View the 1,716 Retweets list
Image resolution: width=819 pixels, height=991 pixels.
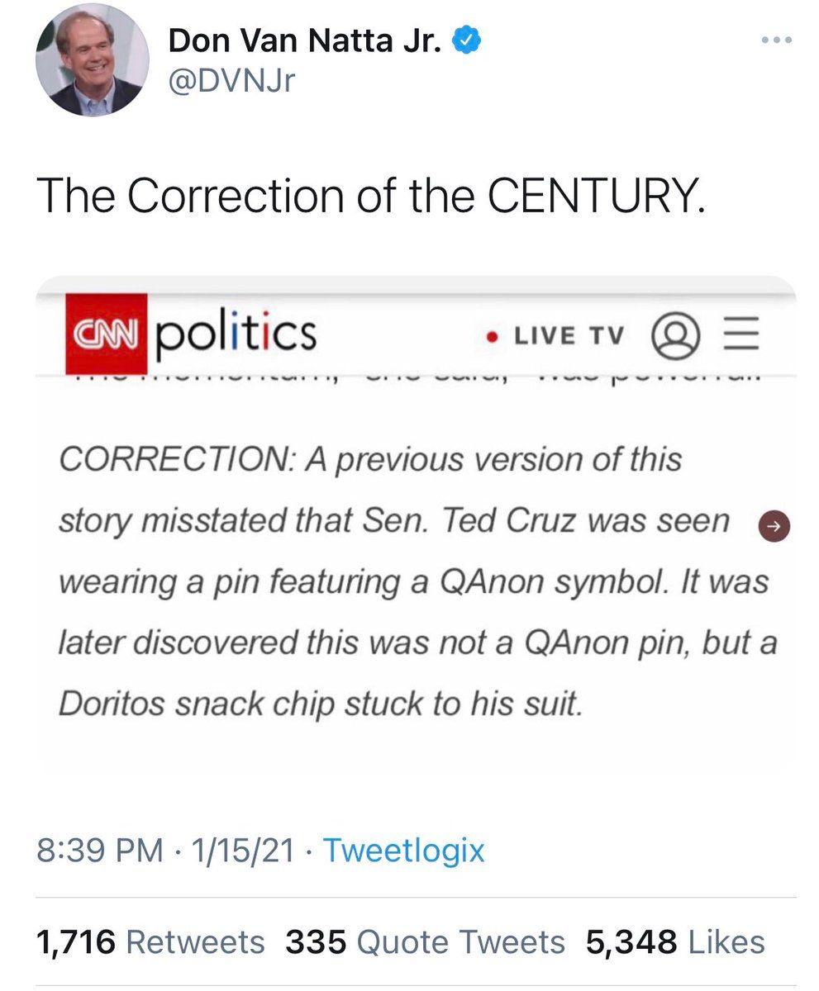click(150, 941)
